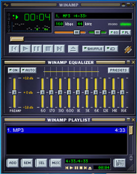The width and height of the screenshot is (137, 174).
Task: Click the 60 Hz equalizer band slider
Action: [x=43, y=92]
